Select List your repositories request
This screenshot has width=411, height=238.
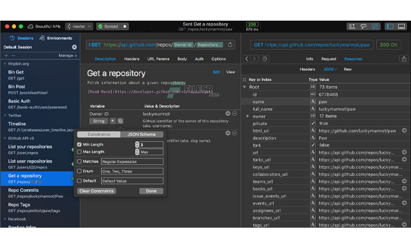(x=40, y=149)
